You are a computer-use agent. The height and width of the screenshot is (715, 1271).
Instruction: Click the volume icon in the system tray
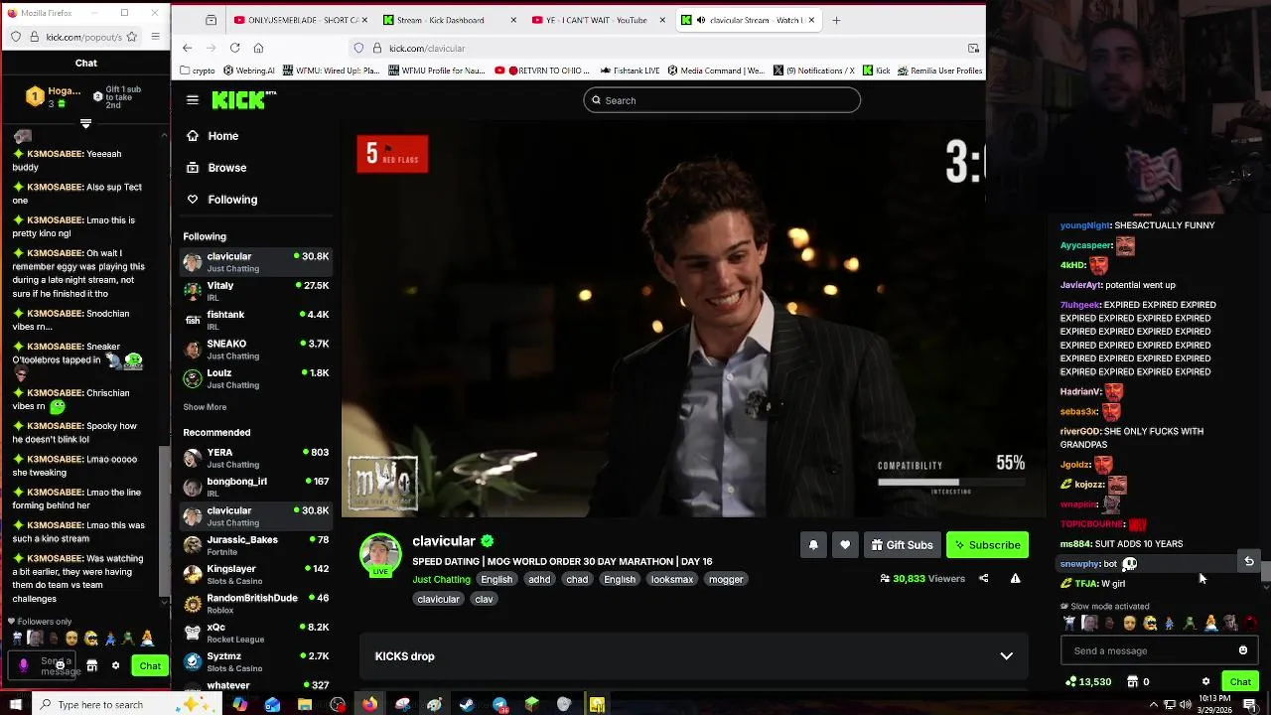point(1186,705)
